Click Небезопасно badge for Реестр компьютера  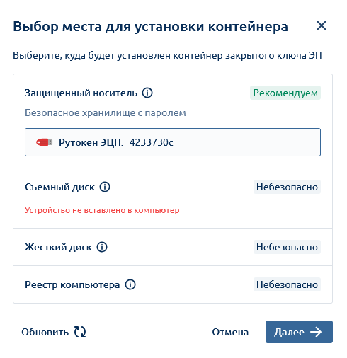pos(287,284)
